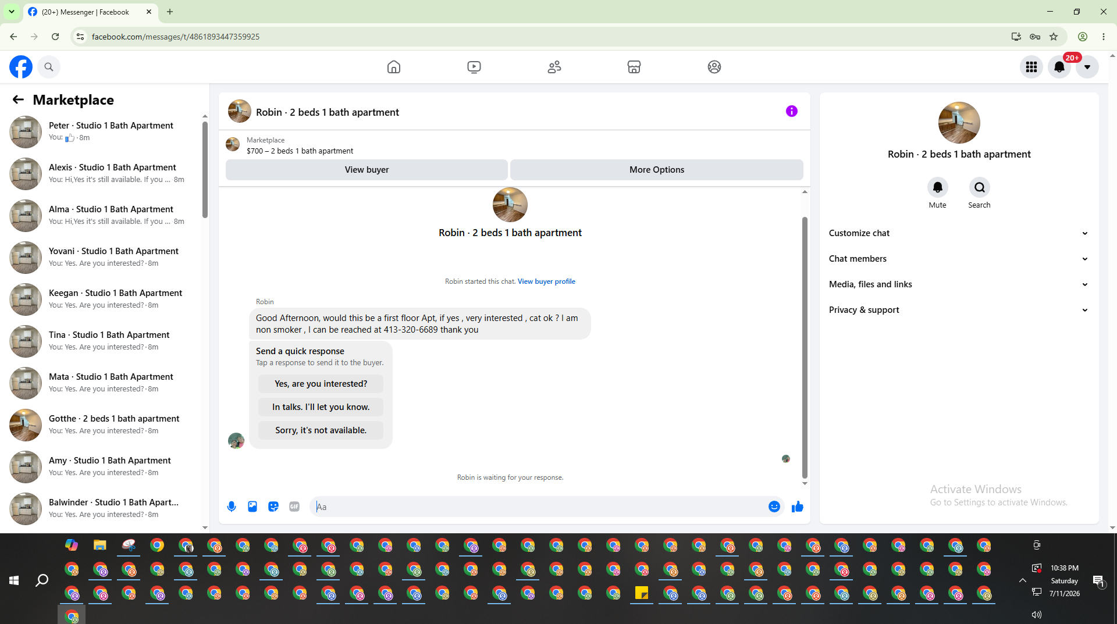Record a voice clip
Image resolution: width=1117 pixels, height=624 pixels.
tap(232, 507)
